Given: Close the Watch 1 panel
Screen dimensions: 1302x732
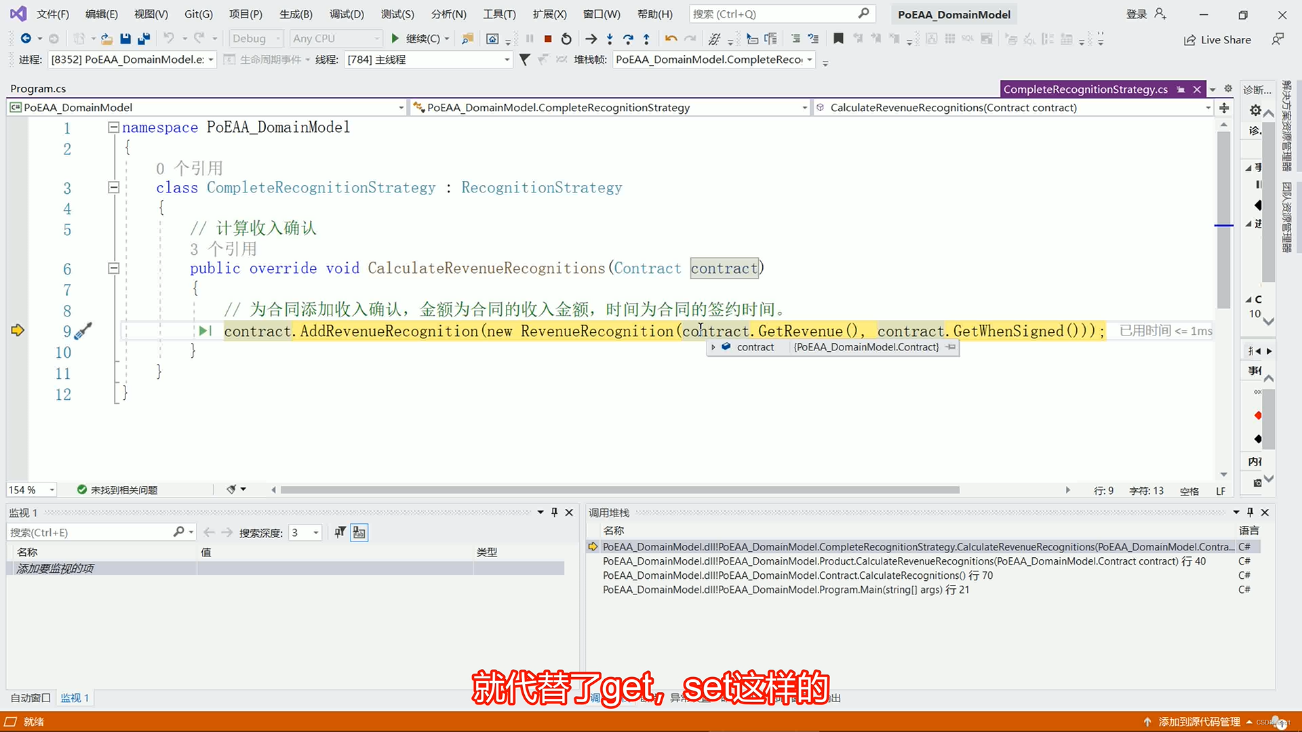Looking at the screenshot, I should [569, 512].
